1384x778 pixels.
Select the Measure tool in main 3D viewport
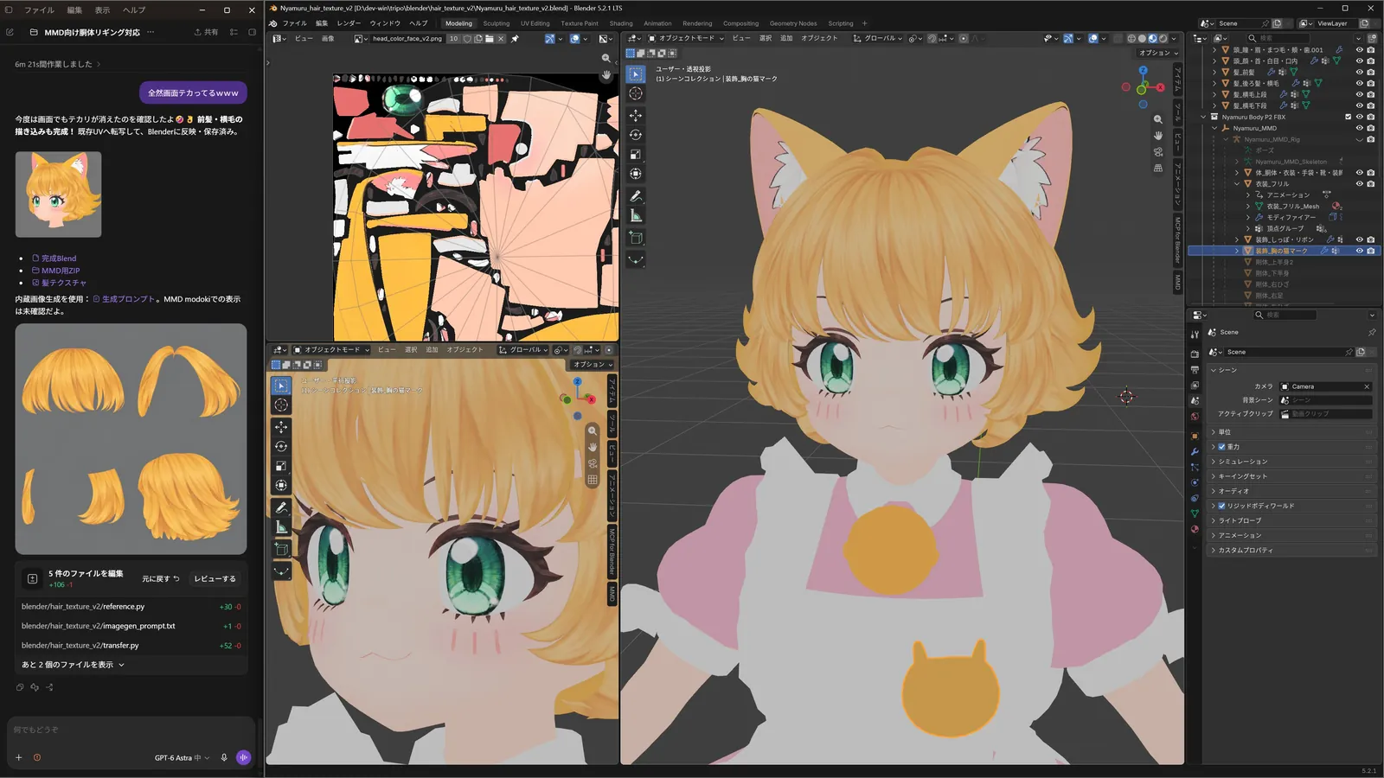coord(636,216)
